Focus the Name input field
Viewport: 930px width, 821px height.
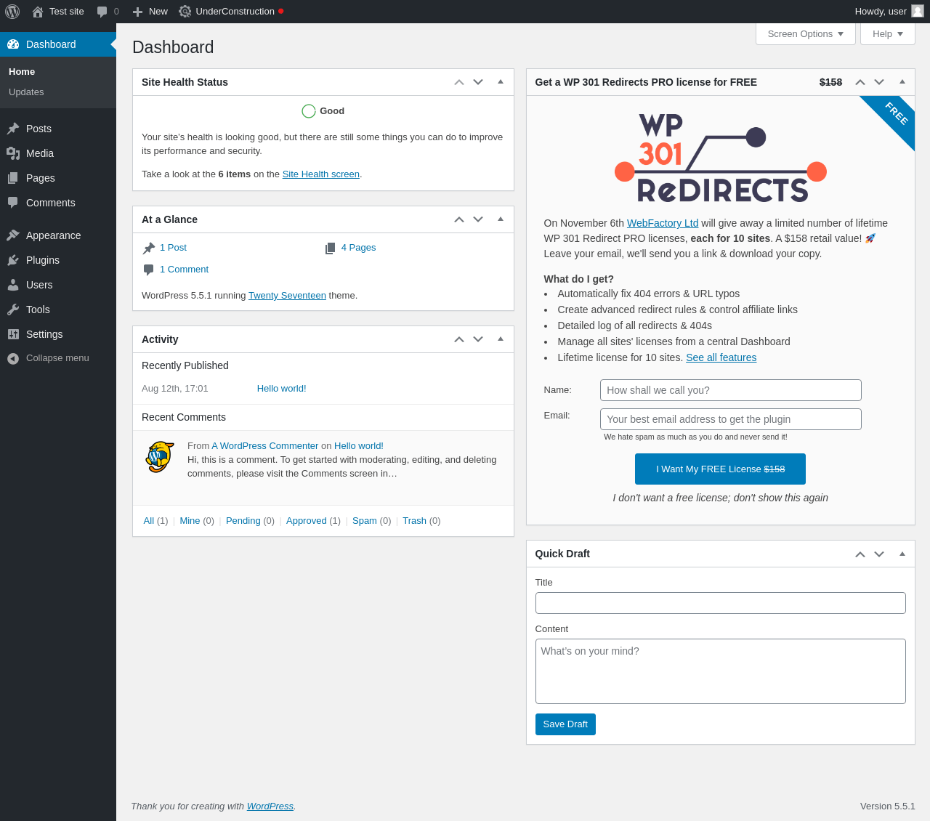coord(731,390)
